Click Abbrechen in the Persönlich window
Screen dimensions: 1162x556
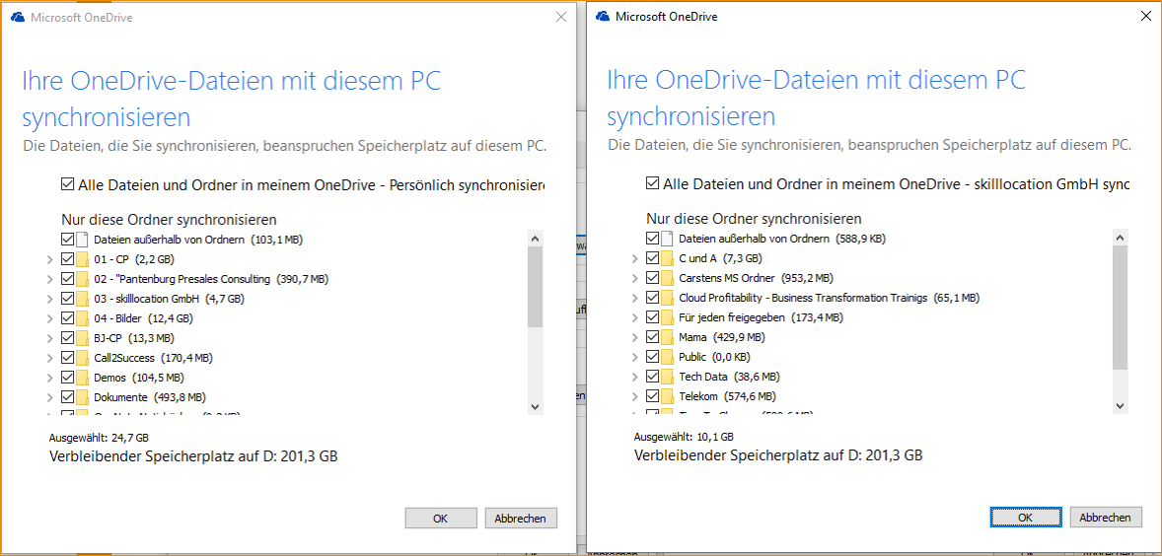point(520,519)
